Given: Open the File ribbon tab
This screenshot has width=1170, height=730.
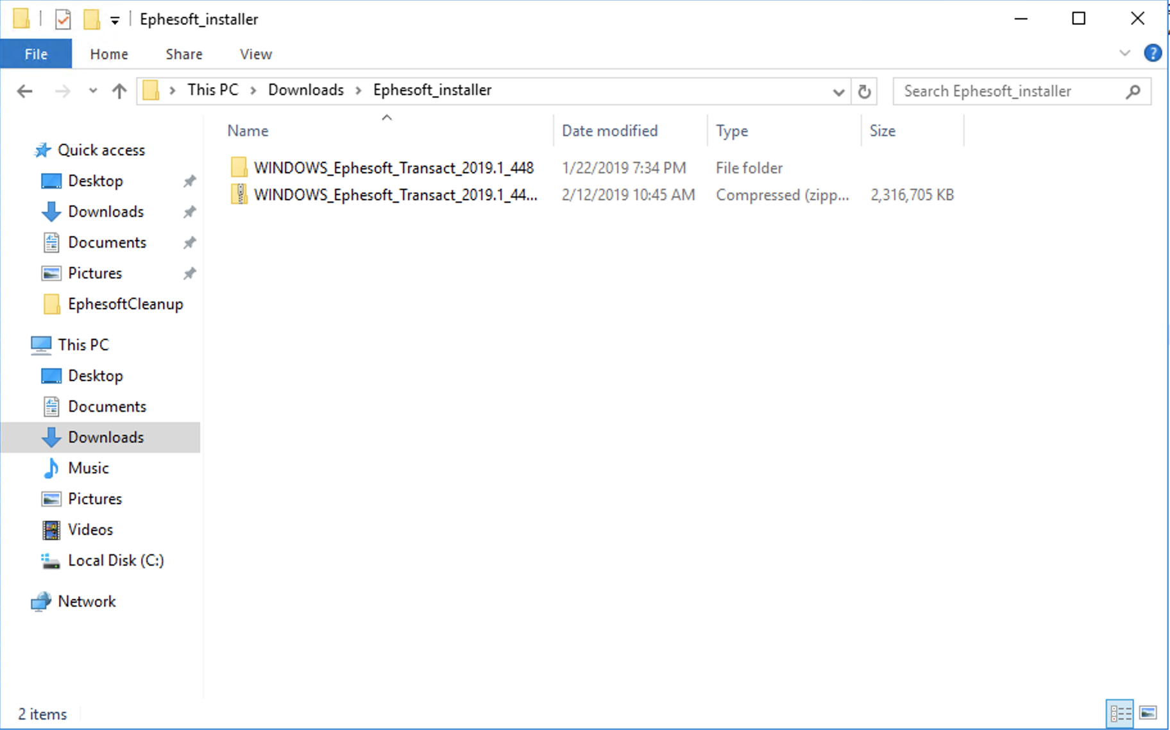Looking at the screenshot, I should tap(36, 54).
